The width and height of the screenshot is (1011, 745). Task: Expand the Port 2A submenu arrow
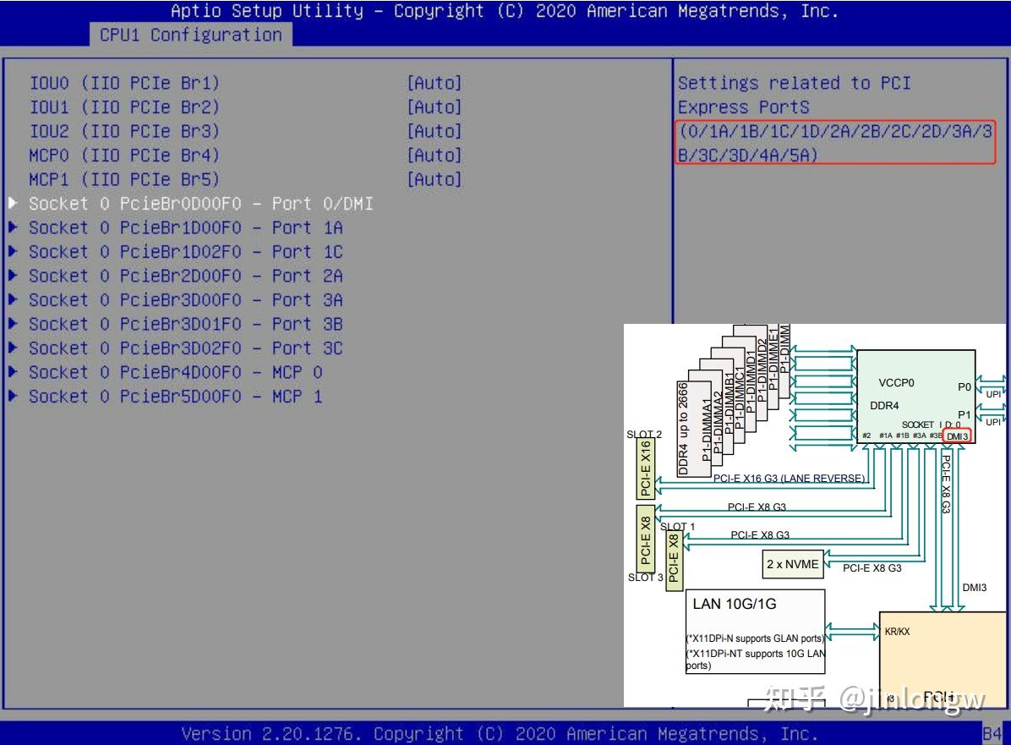pyautogui.click(x=12, y=276)
